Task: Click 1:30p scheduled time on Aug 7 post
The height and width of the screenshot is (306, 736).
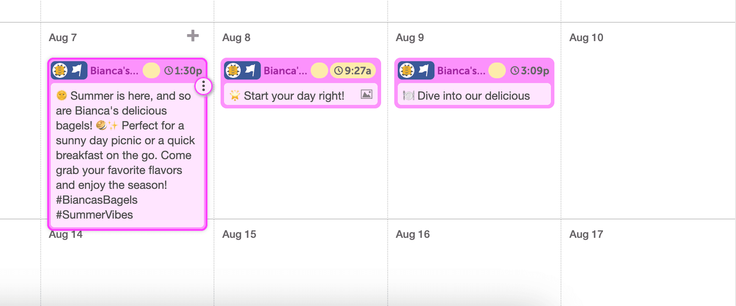Action: click(183, 70)
